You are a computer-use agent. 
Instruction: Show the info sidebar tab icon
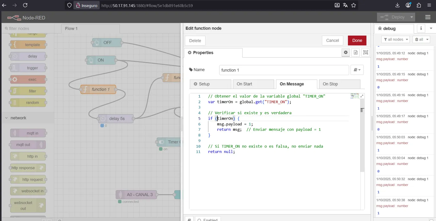(x=421, y=28)
